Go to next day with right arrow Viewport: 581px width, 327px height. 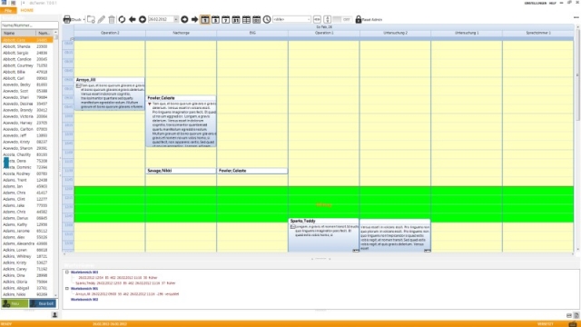click(195, 19)
